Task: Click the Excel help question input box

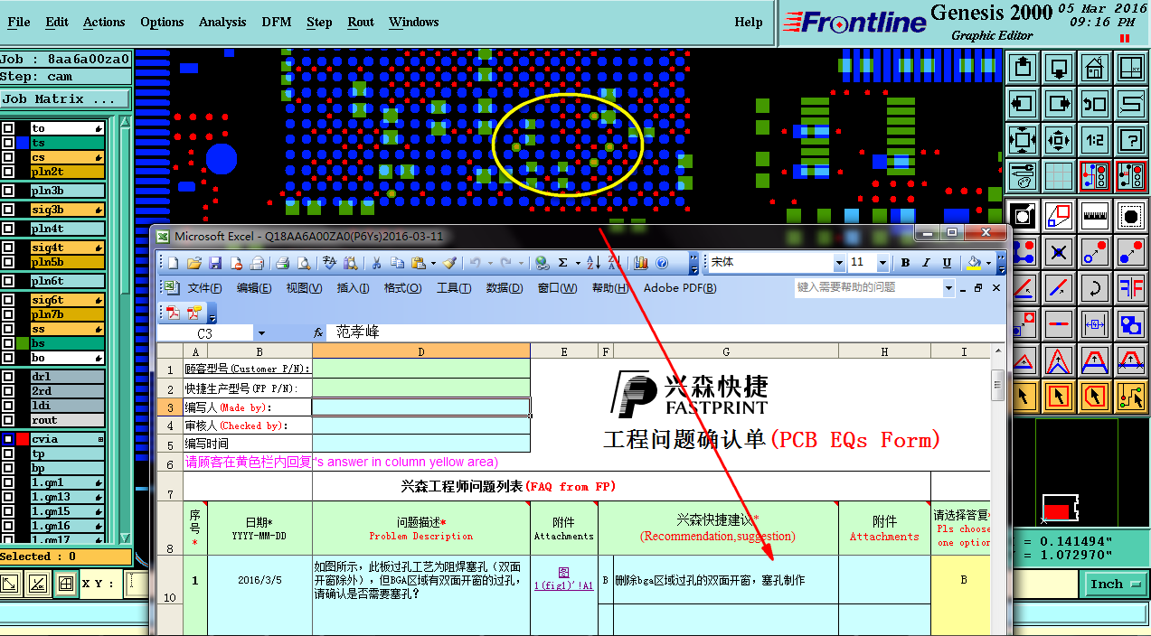Action: coord(868,287)
